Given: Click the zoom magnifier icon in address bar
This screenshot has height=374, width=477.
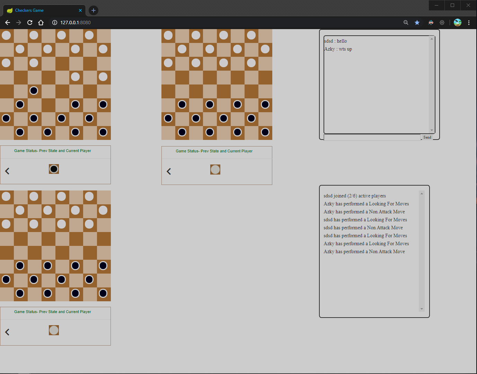Looking at the screenshot, I should 406,23.
